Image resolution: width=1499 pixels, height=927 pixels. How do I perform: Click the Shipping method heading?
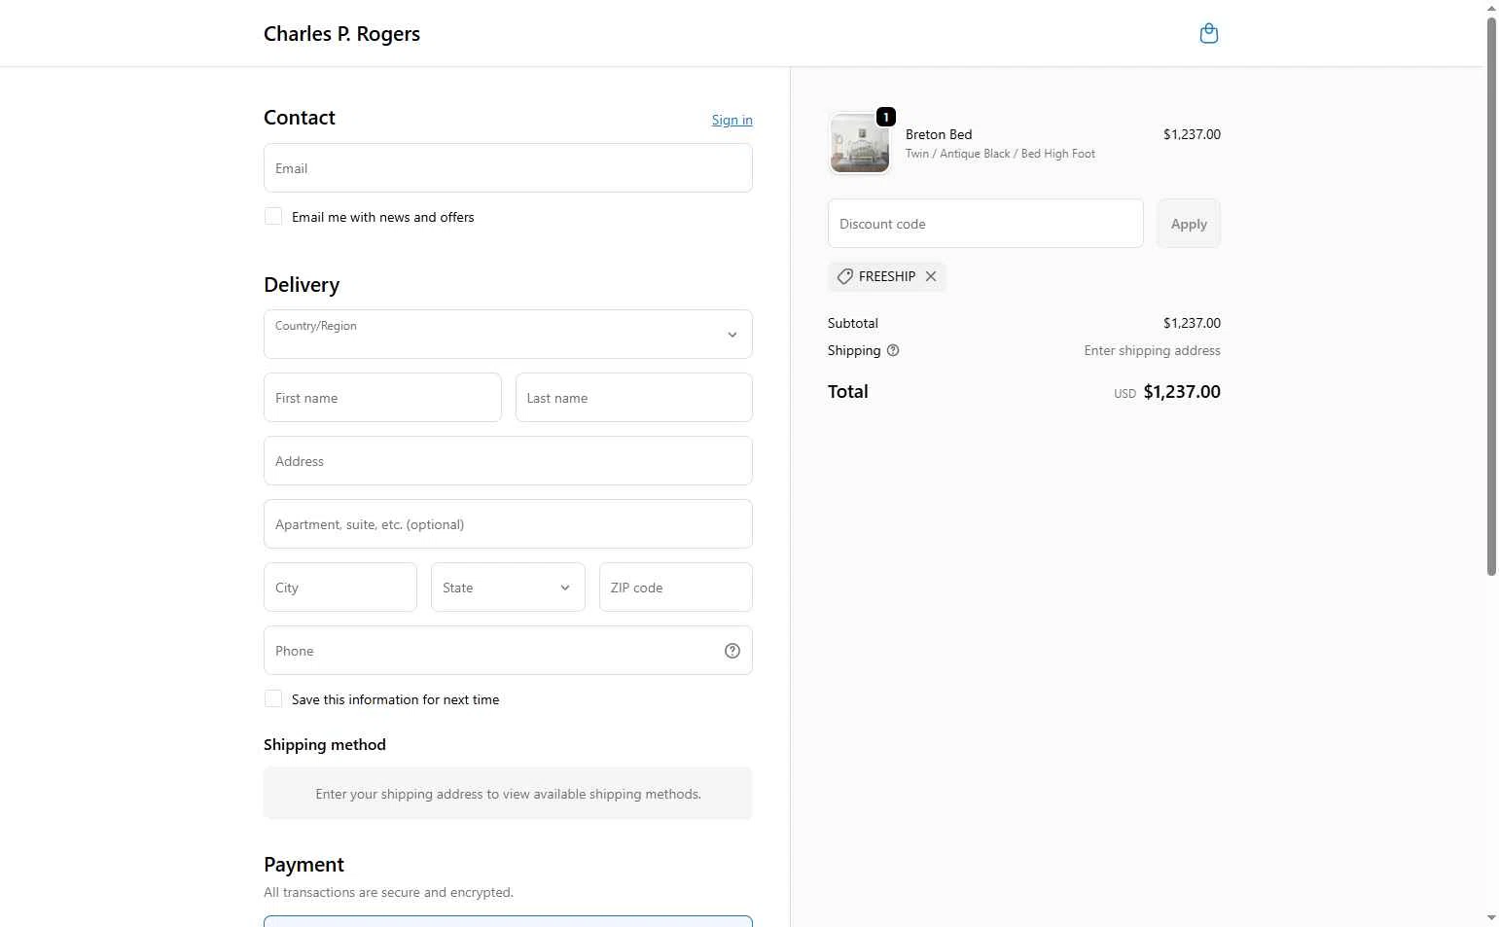[x=325, y=745]
